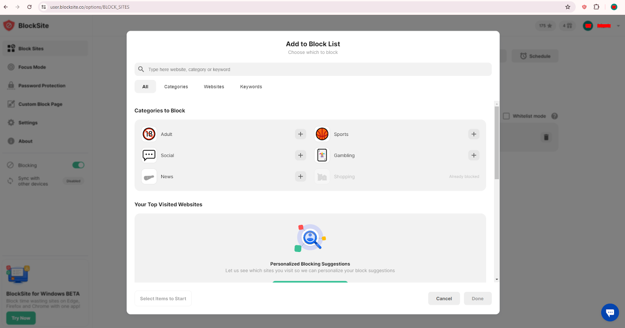Viewport: 625px width, 328px height.
Task: Click the 175 points star badge
Action: (545, 26)
